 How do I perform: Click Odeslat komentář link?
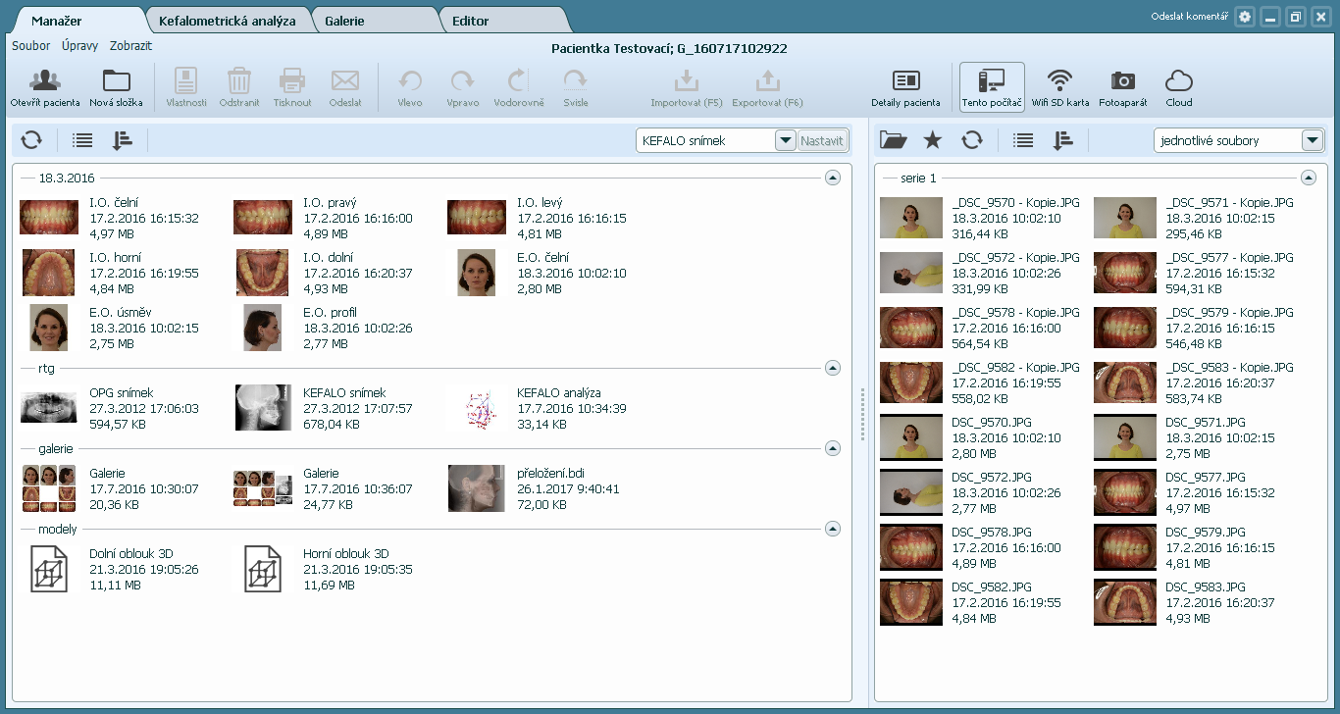click(1189, 17)
